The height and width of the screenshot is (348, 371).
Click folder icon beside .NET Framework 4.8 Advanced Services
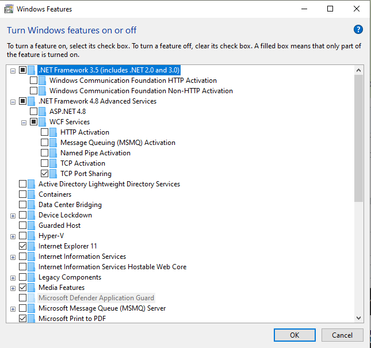(x=31, y=101)
